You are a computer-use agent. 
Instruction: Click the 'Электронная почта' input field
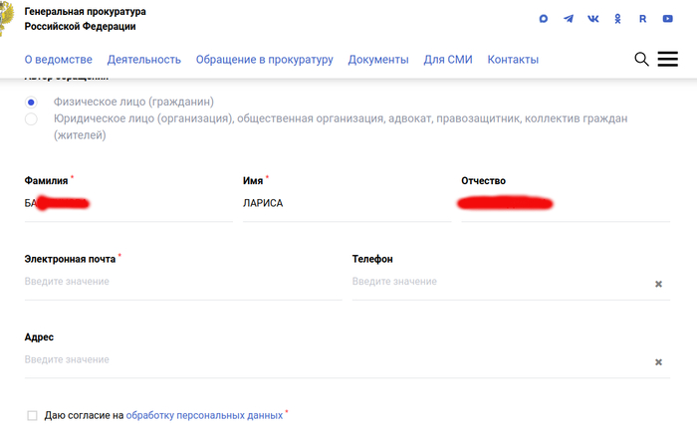tap(182, 282)
